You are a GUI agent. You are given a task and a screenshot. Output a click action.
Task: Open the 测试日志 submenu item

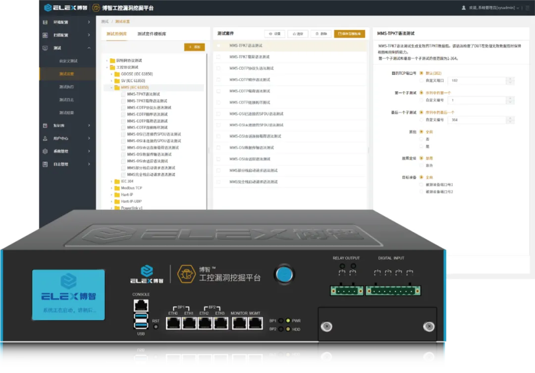pyautogui.click(x=66, y=100)
